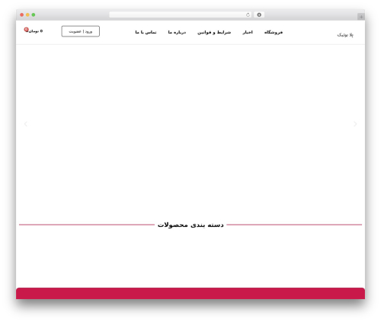Open the فروشگاه (shop) menu item

click(274, 32)
